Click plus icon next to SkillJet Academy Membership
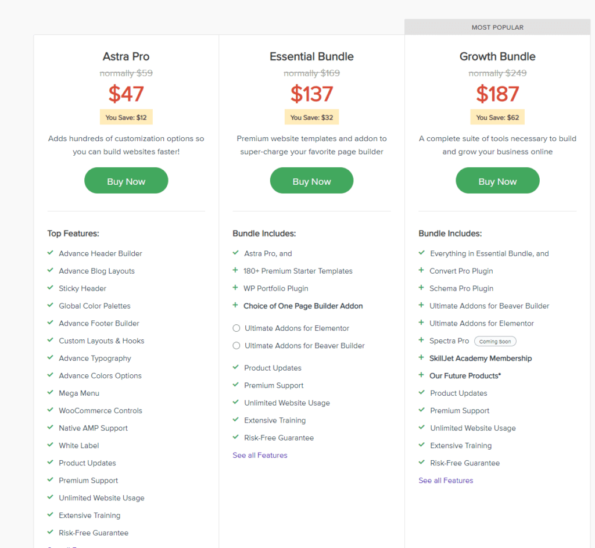595x548 pixels. pos(421,357)
